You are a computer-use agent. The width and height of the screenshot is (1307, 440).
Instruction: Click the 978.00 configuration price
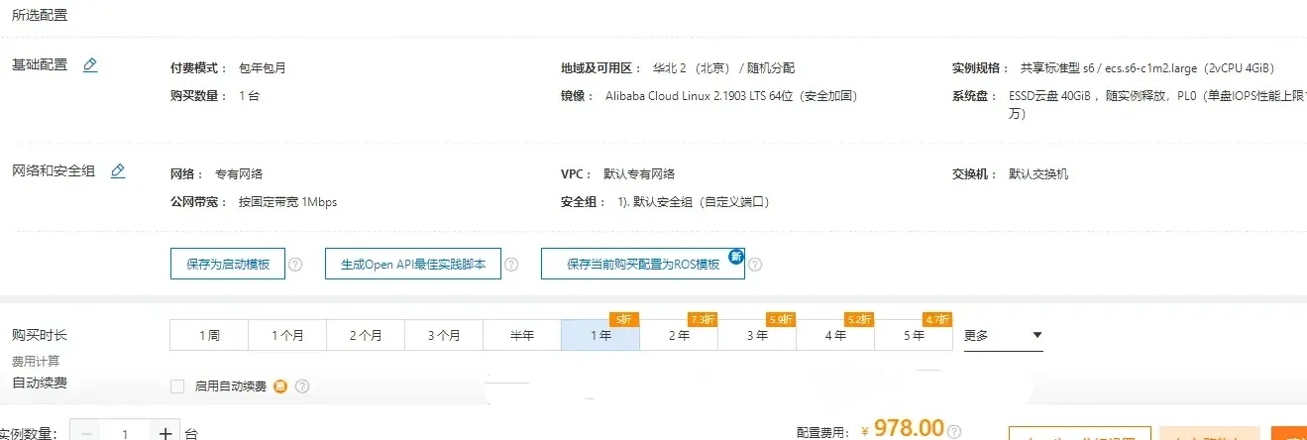(909, 428)
